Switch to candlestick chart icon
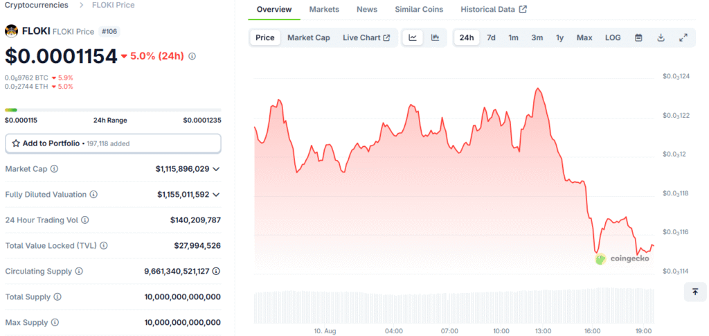The image size is (709, 336). pos(435,37)
